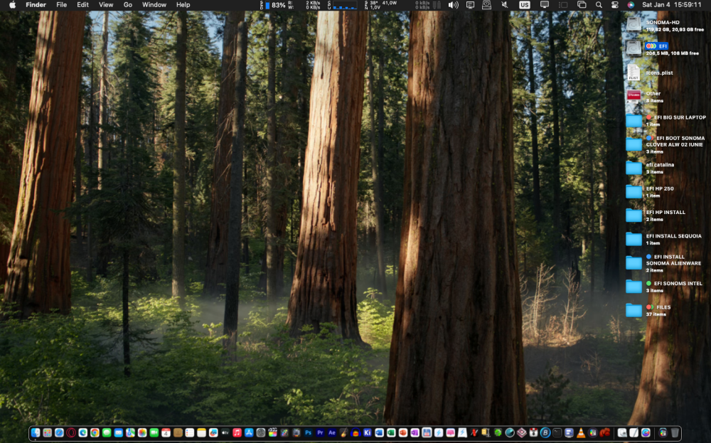Open Microsoft OneNote from the Dock
The image size is (711, 443).
click(x=415, y=432)
